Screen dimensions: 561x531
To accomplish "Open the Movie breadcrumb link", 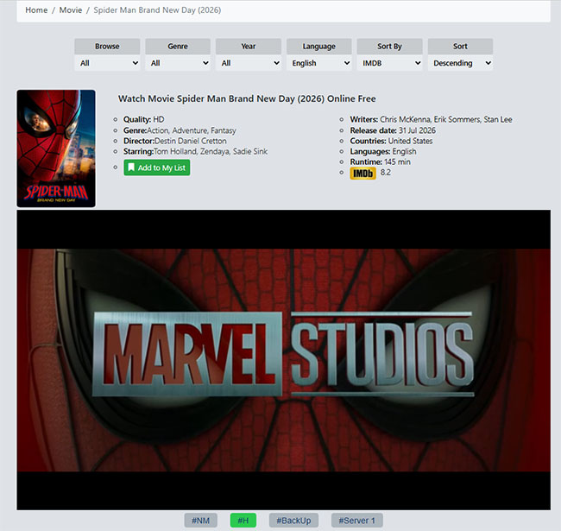I will [71, 10].
